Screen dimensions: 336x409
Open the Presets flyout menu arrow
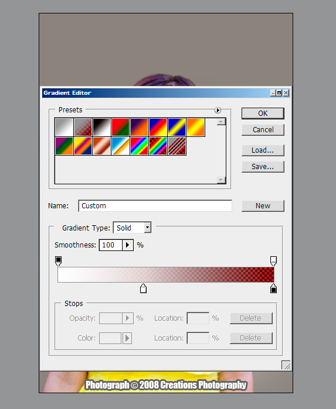pos(218,110)
